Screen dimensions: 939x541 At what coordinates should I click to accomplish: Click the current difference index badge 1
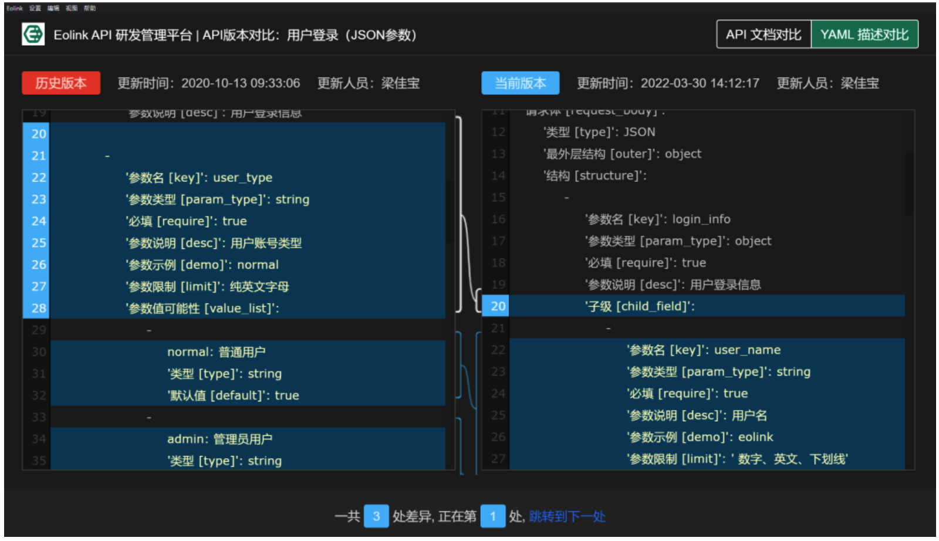pyautogui.click(x=493, y=516)
